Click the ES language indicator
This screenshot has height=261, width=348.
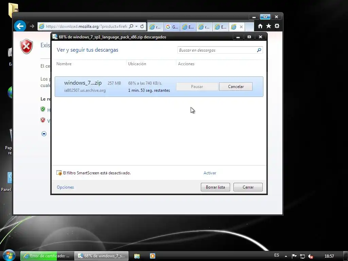277,255
